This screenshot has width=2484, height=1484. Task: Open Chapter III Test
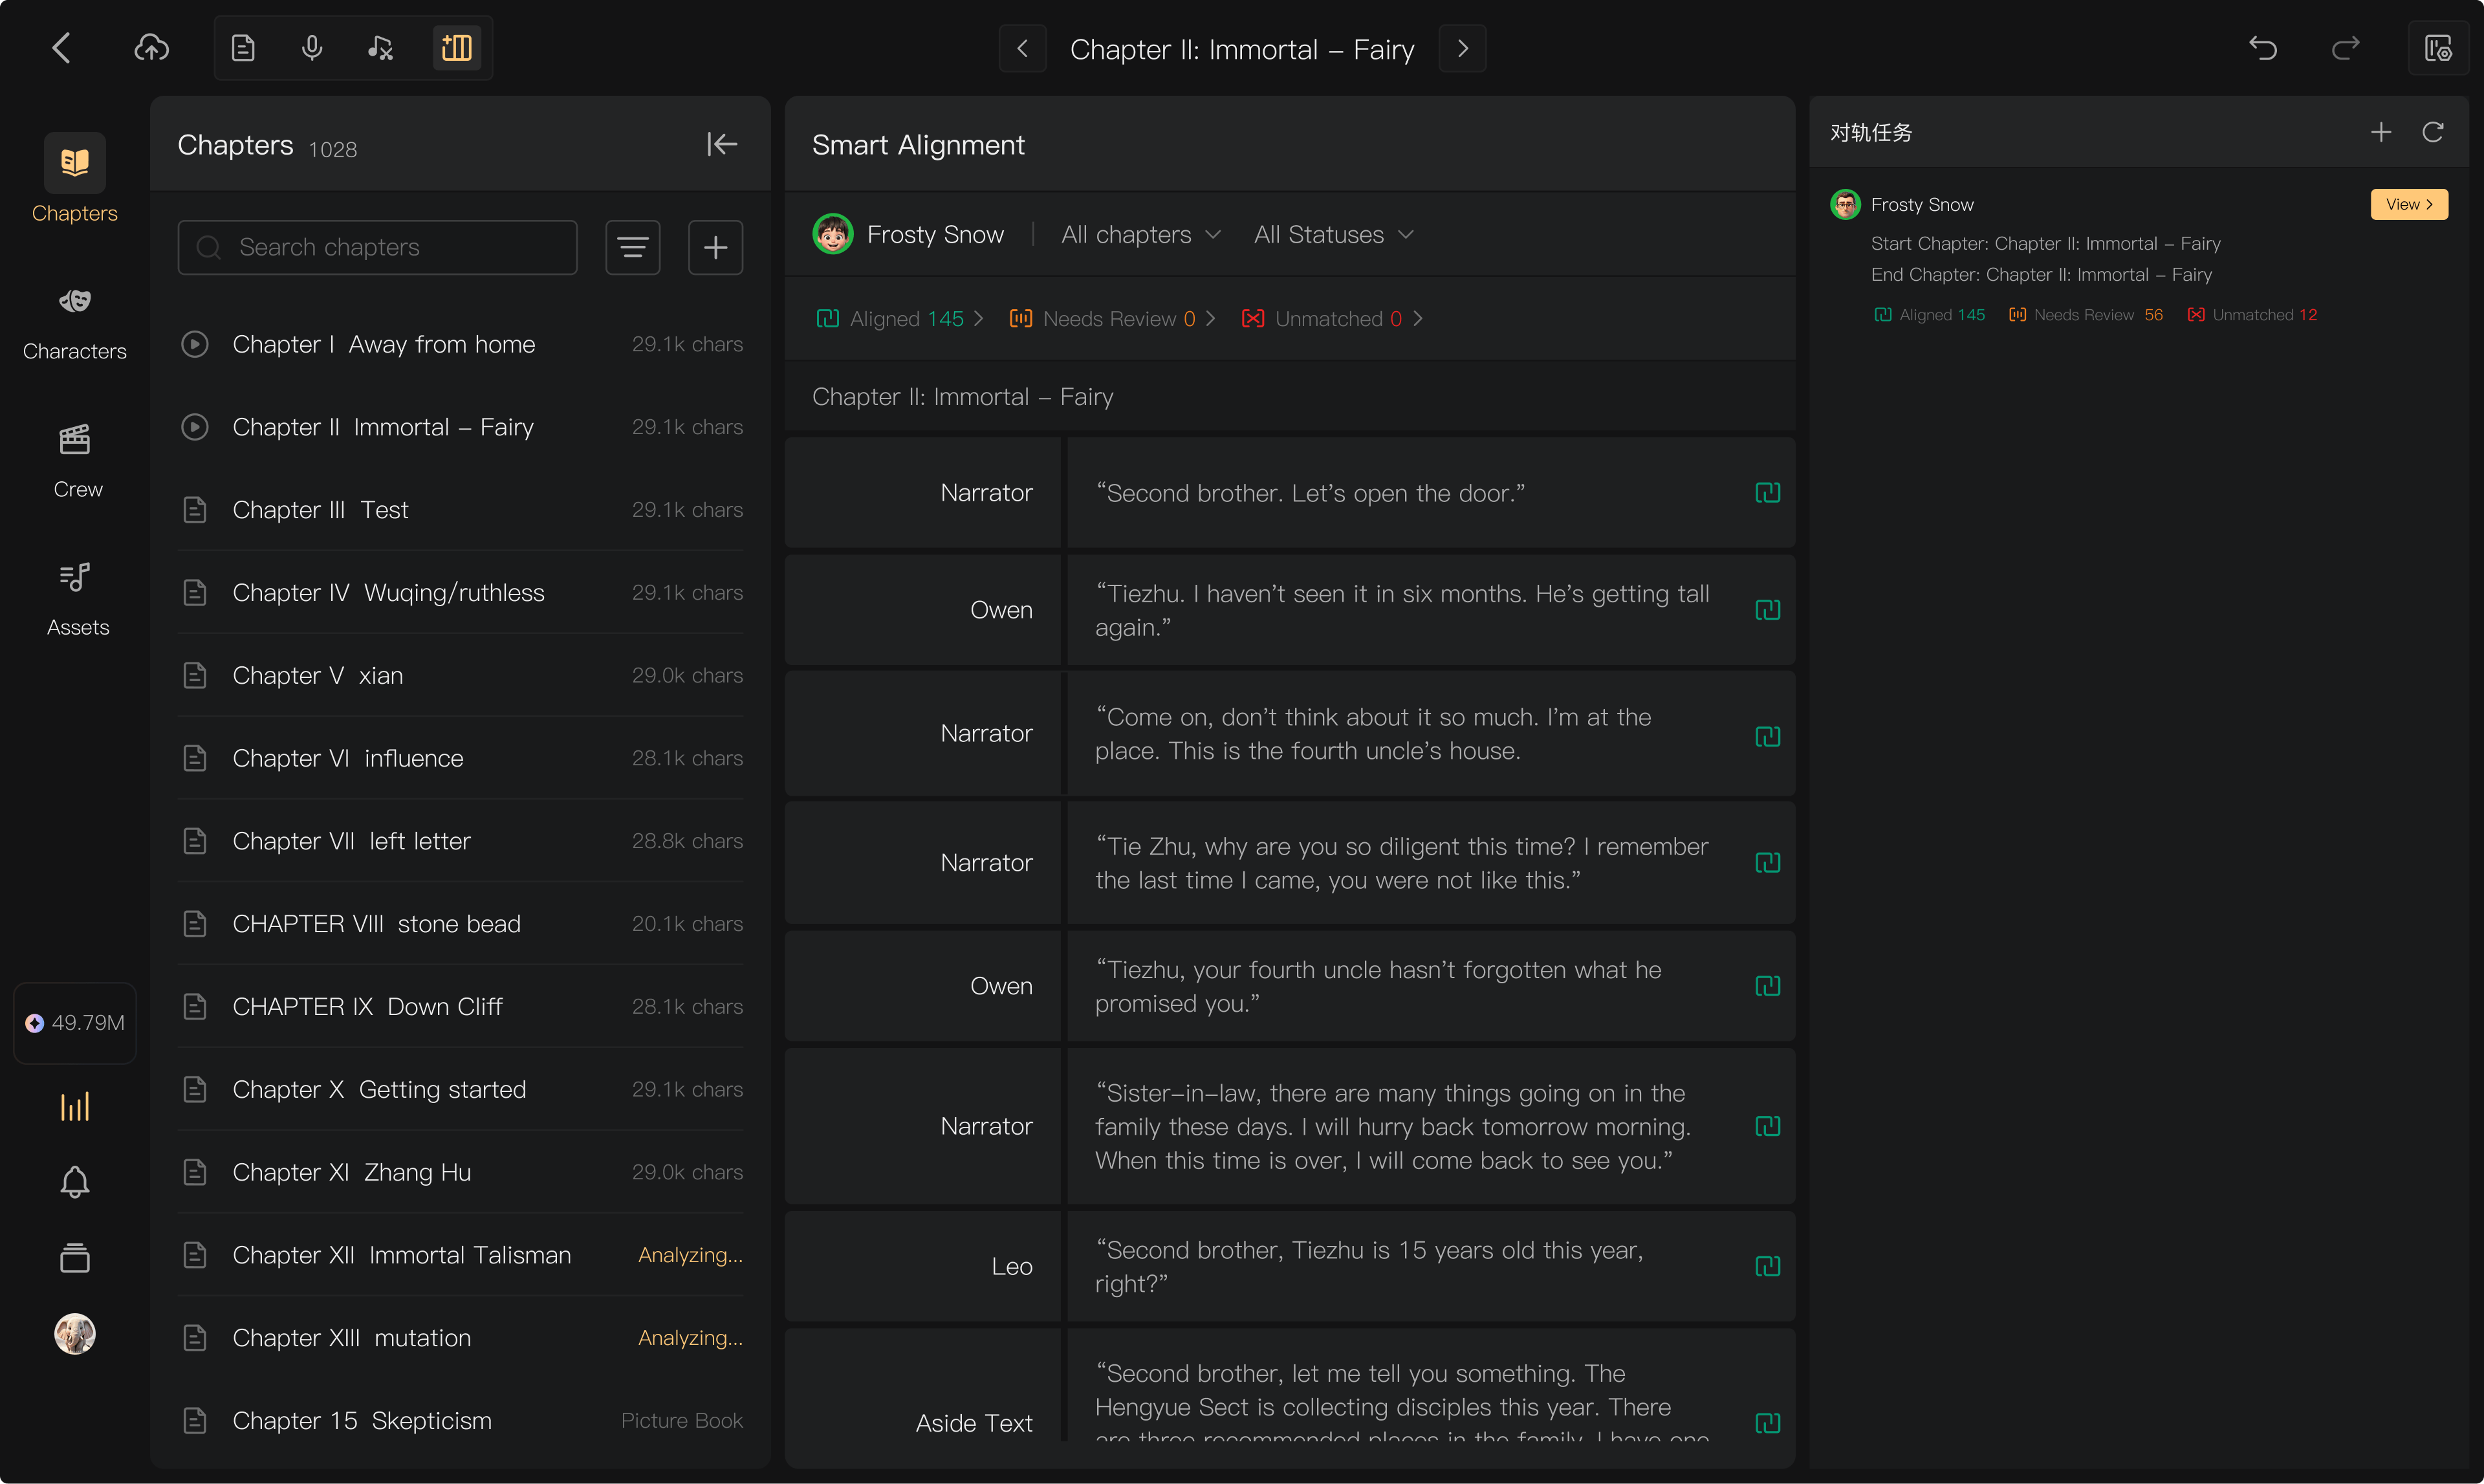[461, 510]
